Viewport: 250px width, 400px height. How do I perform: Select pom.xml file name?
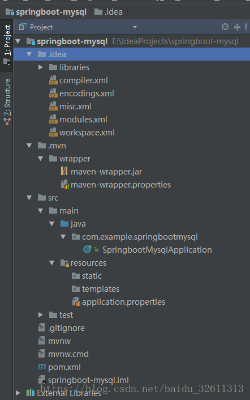(64, 367)
